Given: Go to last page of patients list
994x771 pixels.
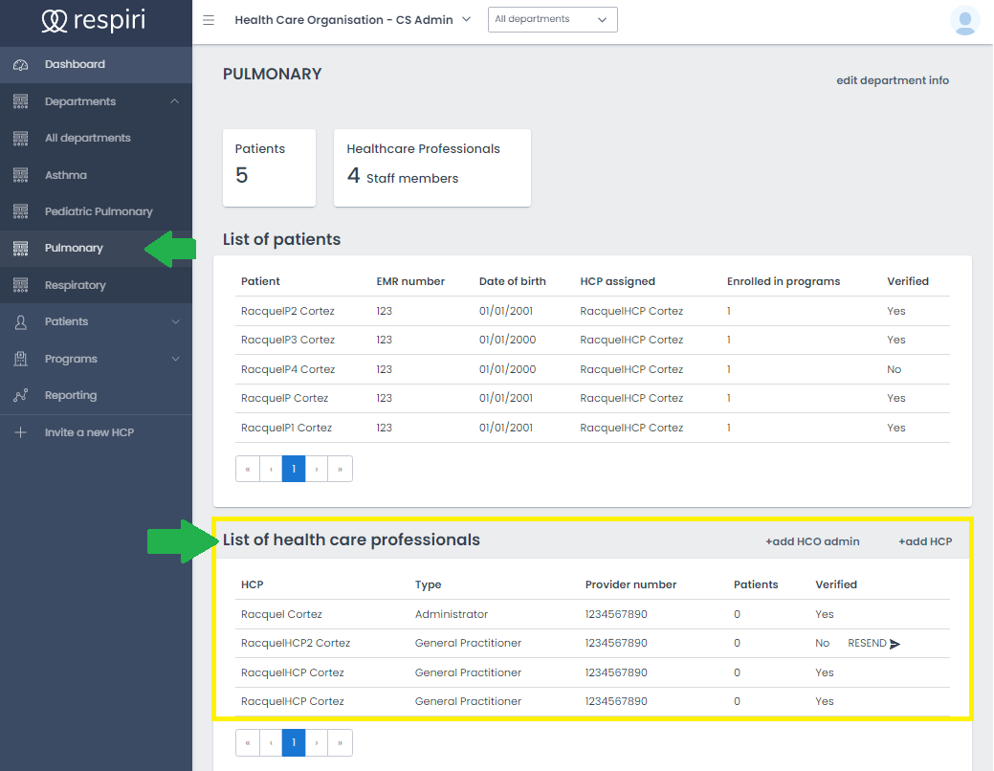Looking at the screenshot, I should click(x=340, y=469).
